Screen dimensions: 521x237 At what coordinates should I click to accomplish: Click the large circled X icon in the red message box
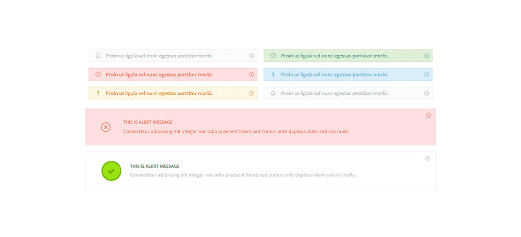point(106,127)
